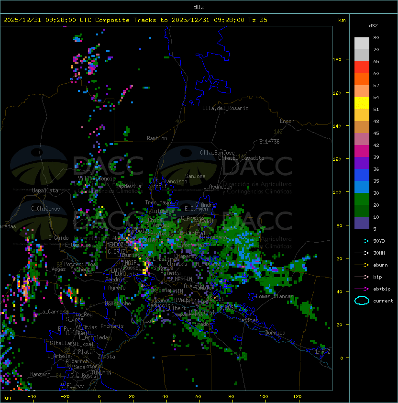The height and width of the screenshot is (403, 398).
Task: Click the 'Clla.del_Rosario' map label
Action: click(225, 109)
